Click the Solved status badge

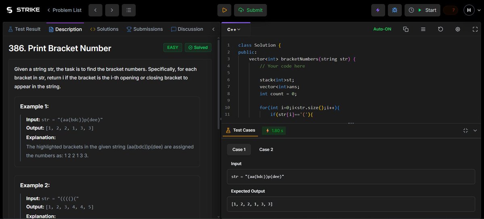[198, 48]
